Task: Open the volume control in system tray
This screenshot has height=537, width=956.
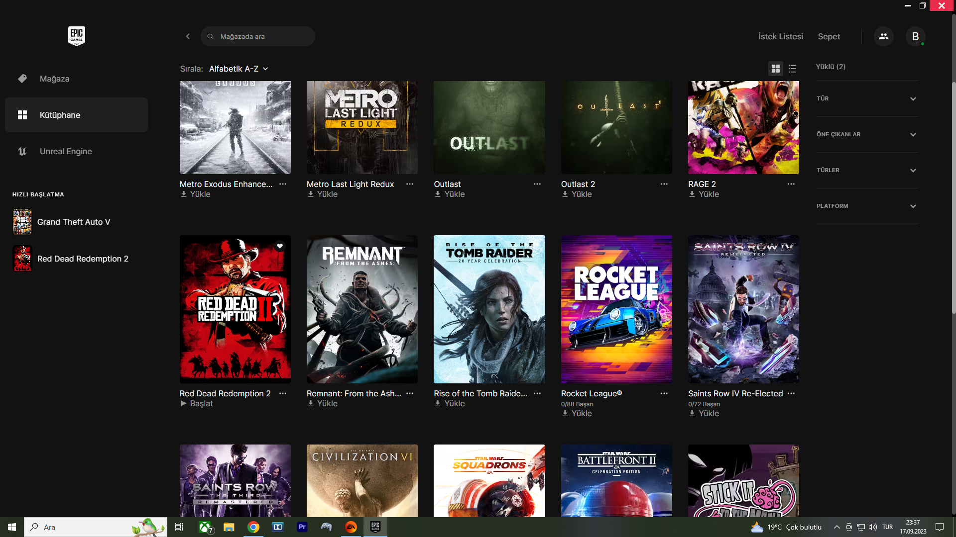Action: [x=873, y=527]
